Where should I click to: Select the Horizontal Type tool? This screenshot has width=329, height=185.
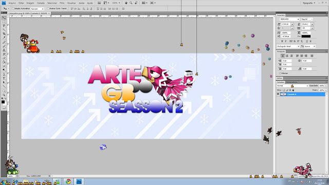4,79
